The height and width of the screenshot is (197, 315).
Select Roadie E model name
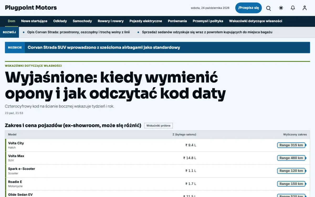pyautogui.click(x=15, y=182)
